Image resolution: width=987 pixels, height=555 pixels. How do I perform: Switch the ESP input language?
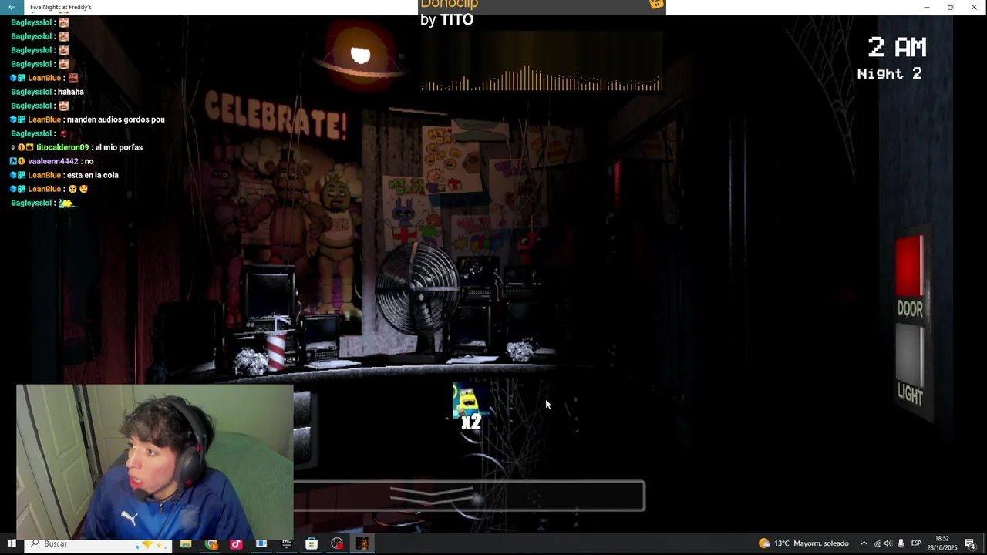(916, 543)
